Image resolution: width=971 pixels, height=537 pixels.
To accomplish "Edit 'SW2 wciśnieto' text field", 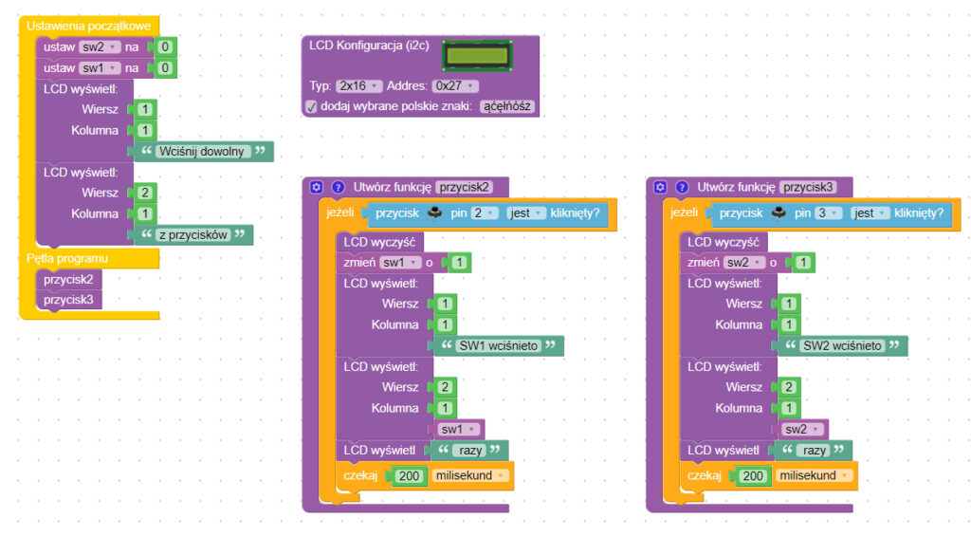I will 842,346.
